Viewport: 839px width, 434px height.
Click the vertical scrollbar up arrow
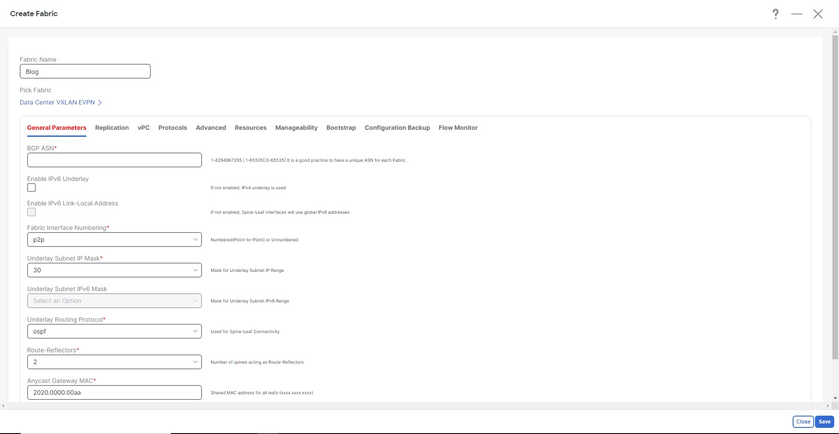click(835, 31)
